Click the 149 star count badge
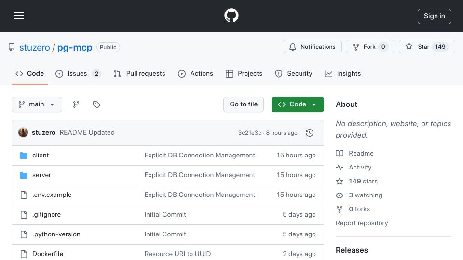Viewport: 463px width, 260px height. pyautogui.click(x=440, y=47)
